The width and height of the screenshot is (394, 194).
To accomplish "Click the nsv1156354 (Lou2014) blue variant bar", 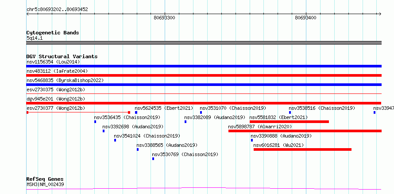I will point(204,66).
